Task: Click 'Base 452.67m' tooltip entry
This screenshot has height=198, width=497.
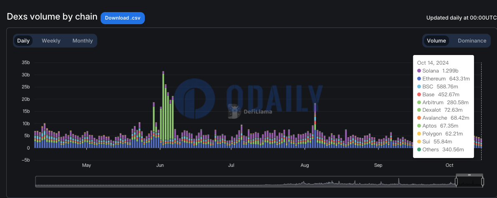Action: click(438, 94)
